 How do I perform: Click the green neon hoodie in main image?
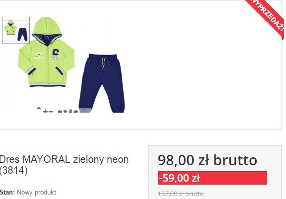[x=46, y=52]
